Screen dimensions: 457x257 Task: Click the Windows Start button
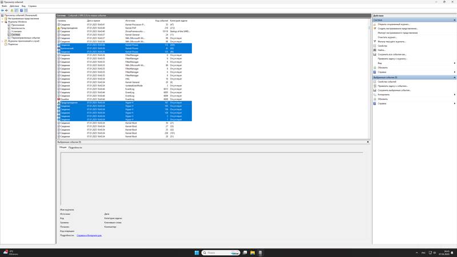click(197, 252)
